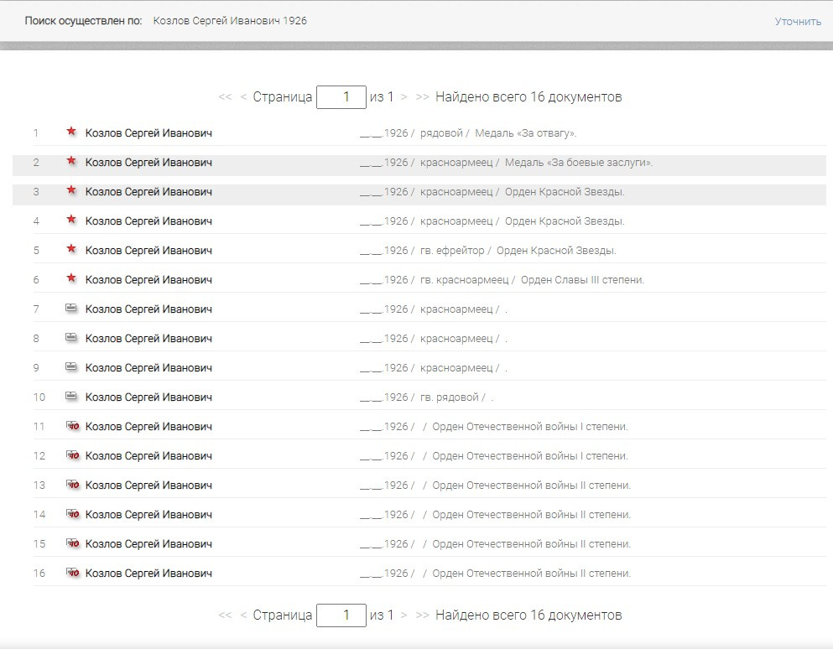Viewport: 833px width, 649px height.
Task: Open the Уточнить link to refine search
Action: click(x=797, y=21)
